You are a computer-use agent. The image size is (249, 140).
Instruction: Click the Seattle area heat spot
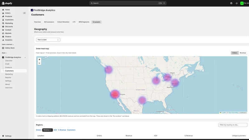coord(108,69)
